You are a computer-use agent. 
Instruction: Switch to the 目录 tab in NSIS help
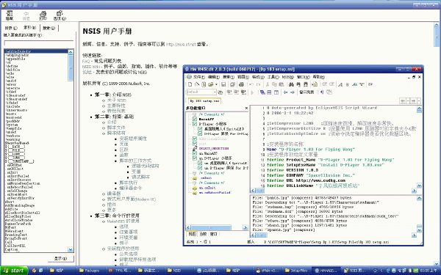point(11,28)
